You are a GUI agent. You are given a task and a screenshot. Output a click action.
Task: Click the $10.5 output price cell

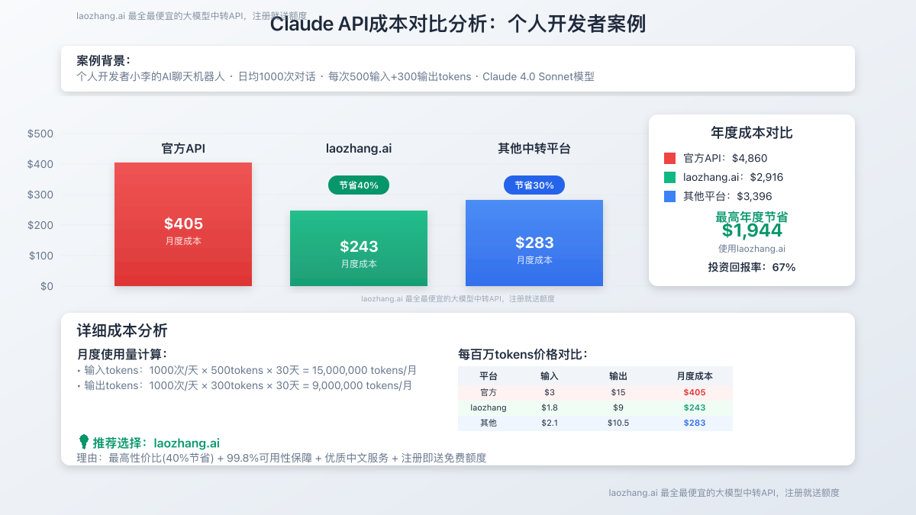pos(618,423)
